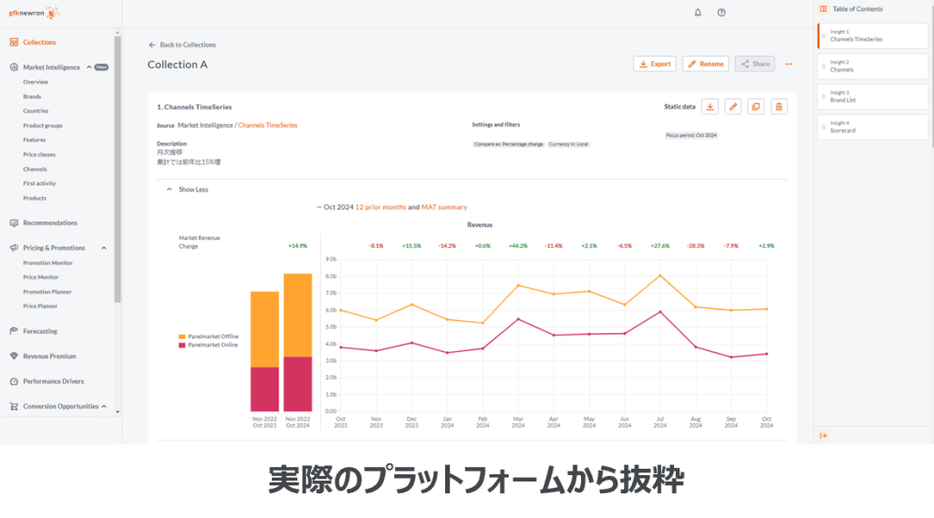
Task: Collapse the Table of Contents panel arrow
Action: tap(824, 435)
